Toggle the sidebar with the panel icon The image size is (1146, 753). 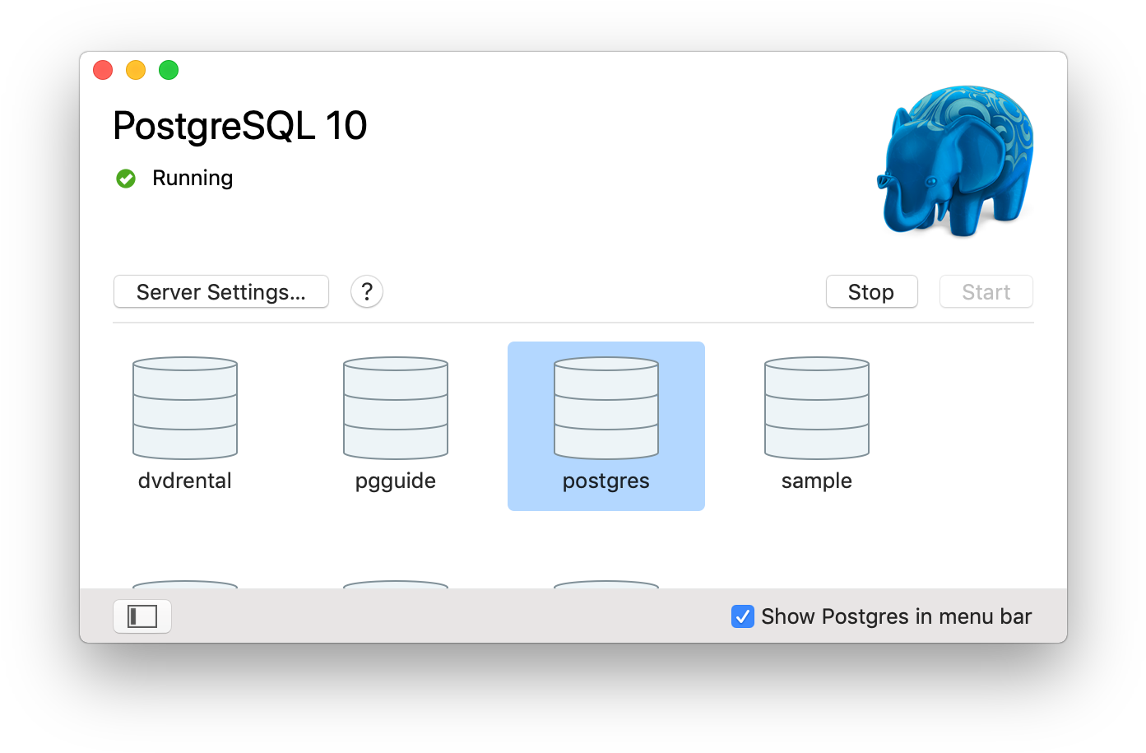(142, 616)
